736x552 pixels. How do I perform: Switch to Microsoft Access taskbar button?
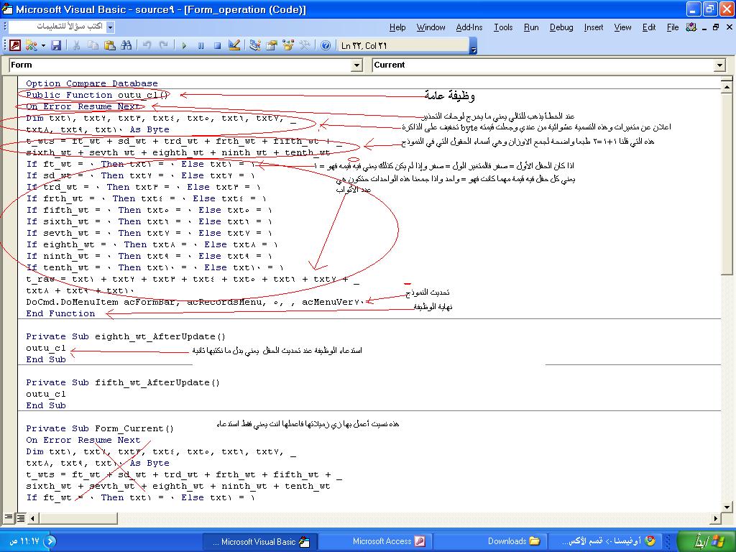click(374, 541)
